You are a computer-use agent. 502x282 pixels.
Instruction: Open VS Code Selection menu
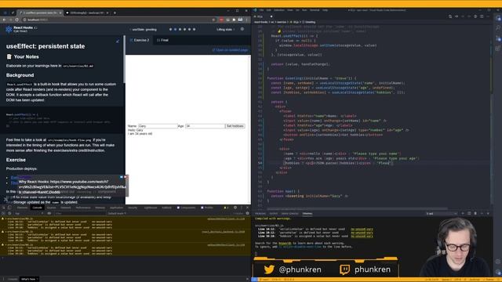(279, 10)
